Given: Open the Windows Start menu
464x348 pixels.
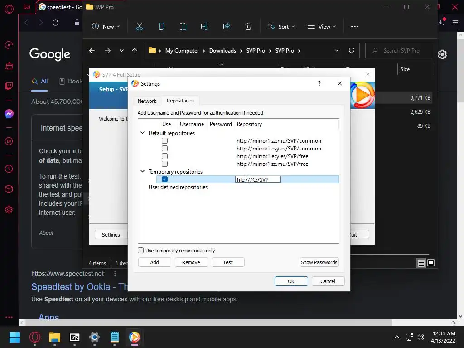Looking at the screenshot, I should 14,337.
